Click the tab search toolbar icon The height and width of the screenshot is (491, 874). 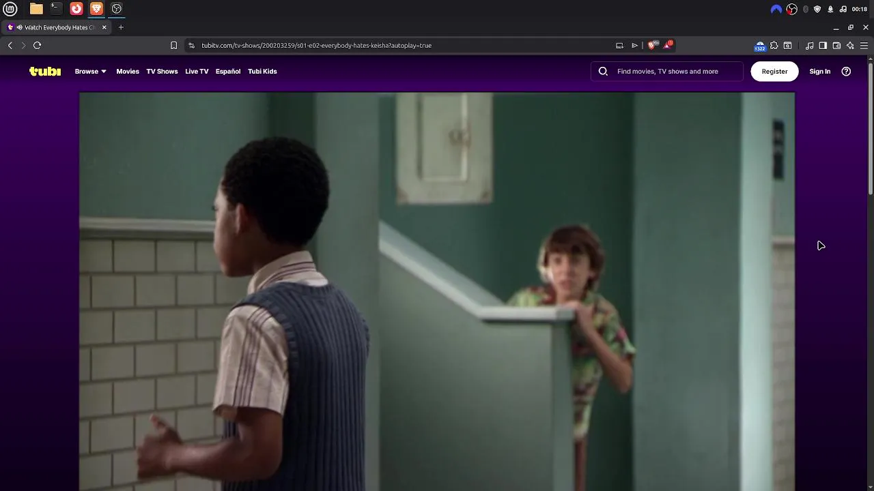[787, 46]
